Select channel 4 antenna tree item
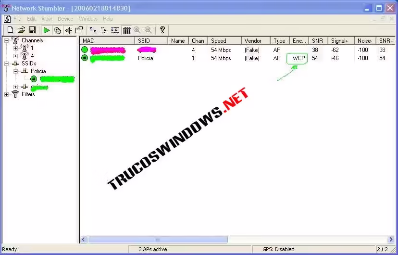Screen dimensions: 398x255 [25, 56]
